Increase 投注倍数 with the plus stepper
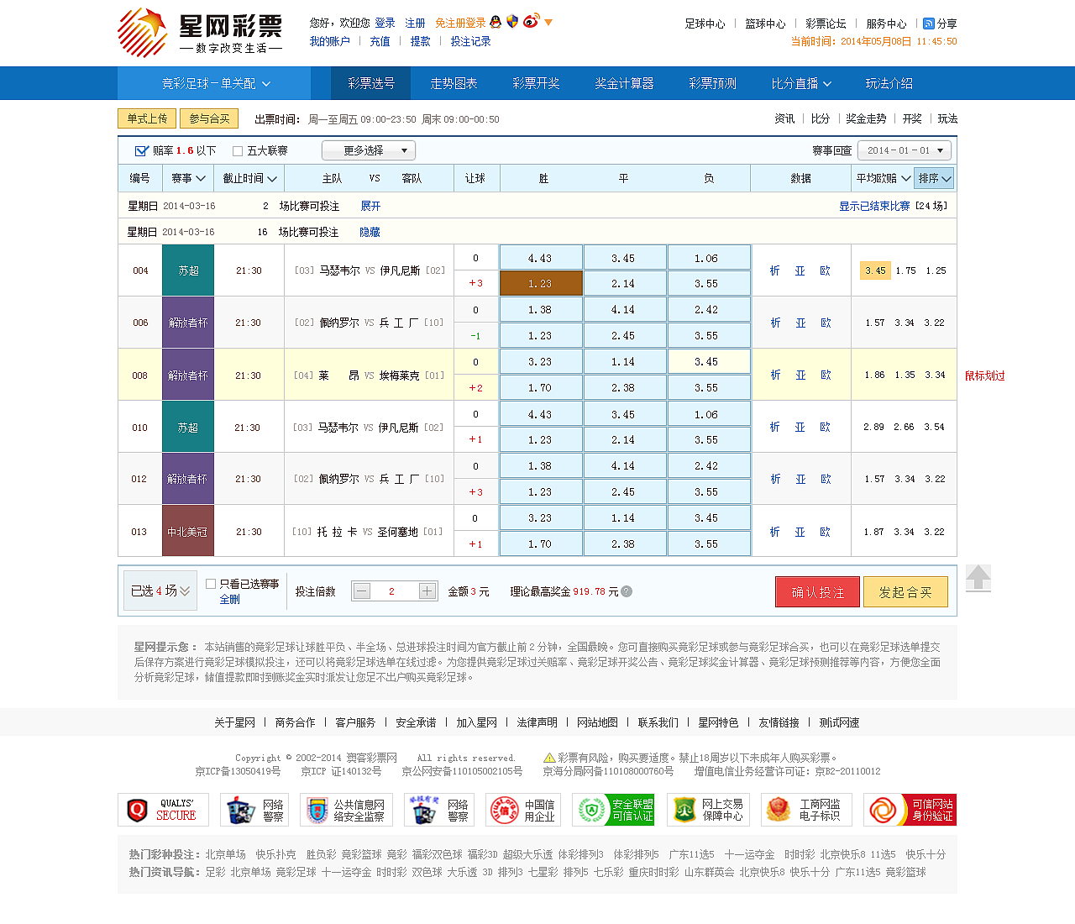Screen dimensions: 1075x924 point(427,591)
